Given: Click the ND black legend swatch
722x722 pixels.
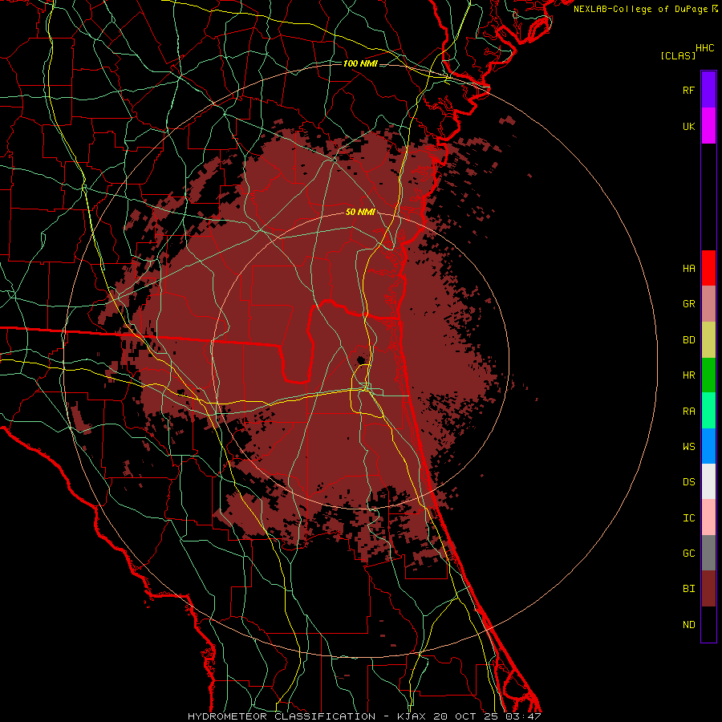Looking at the screenshot, I should point(708,624).
